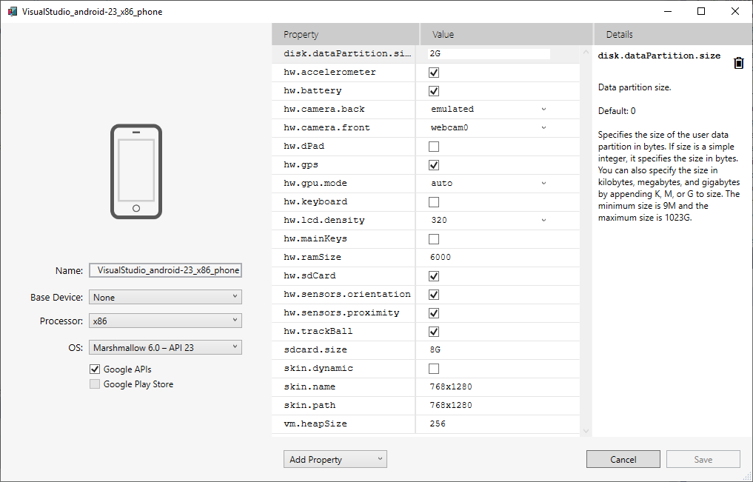Toggle hw.sdCard checkbox
753x482 pixels.
click(434, 276)
